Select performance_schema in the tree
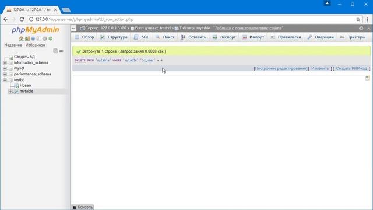The width and height of the screenshot is (373, 210). pos(33,74)
